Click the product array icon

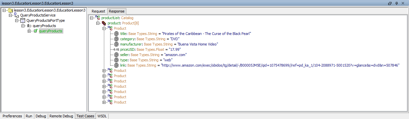[104, 23]
